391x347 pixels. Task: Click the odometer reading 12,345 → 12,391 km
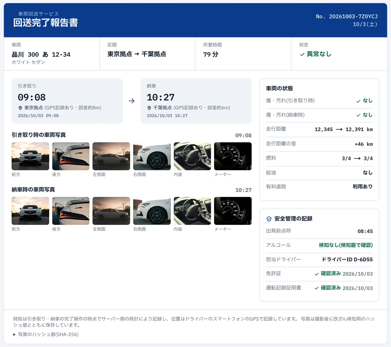(344, 129)
